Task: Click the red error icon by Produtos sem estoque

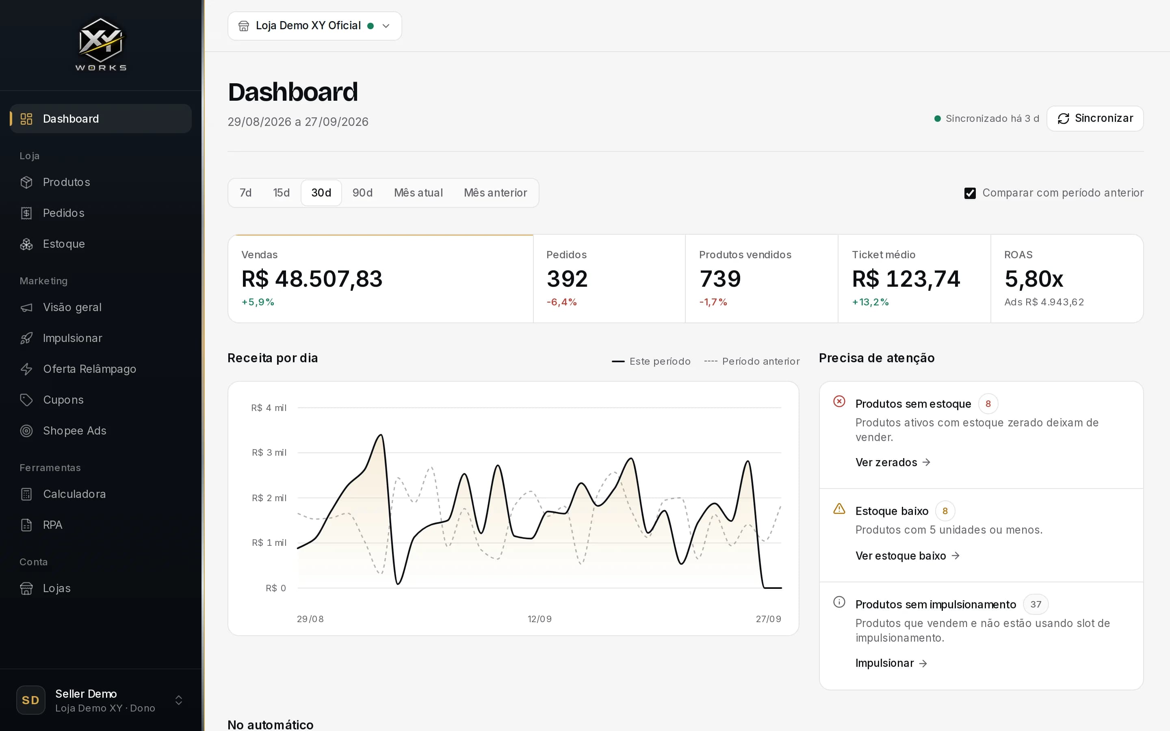Action: click(x=839, y=401)
